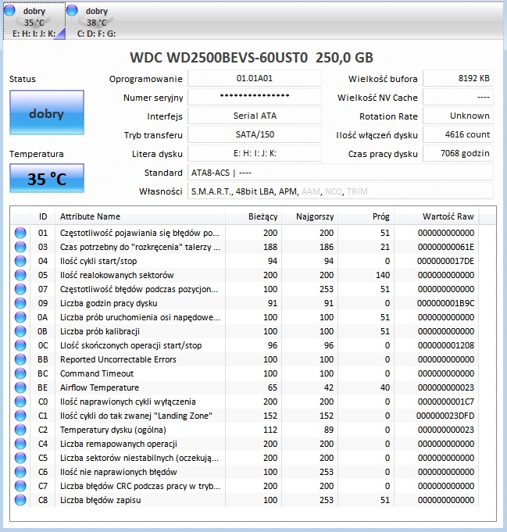Click the raw value 0000000061E
The width and height of the screenshot is (507, 532).
coord(446,247)
